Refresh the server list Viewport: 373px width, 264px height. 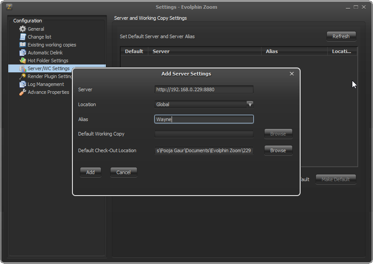341,36
